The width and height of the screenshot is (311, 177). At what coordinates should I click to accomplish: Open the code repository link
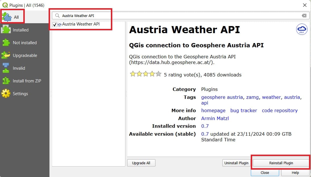coord(280,110)
